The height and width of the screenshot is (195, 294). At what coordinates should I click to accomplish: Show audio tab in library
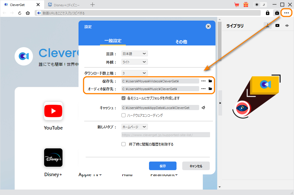click(287, 26)
